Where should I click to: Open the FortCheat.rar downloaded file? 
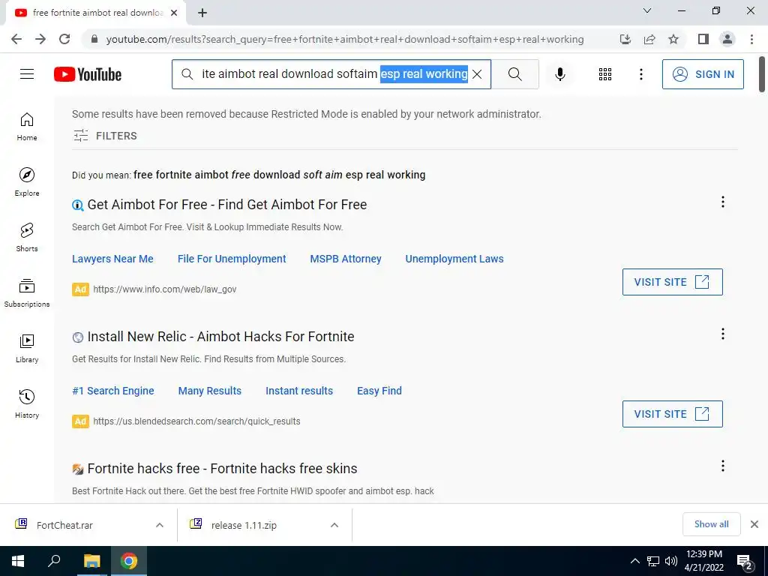tap(64, 525)
